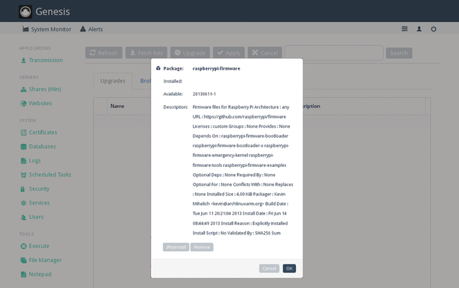This screenshot has height=288, width=459.
Task: Click the Databases stack icon
Action: click(24, 146)
